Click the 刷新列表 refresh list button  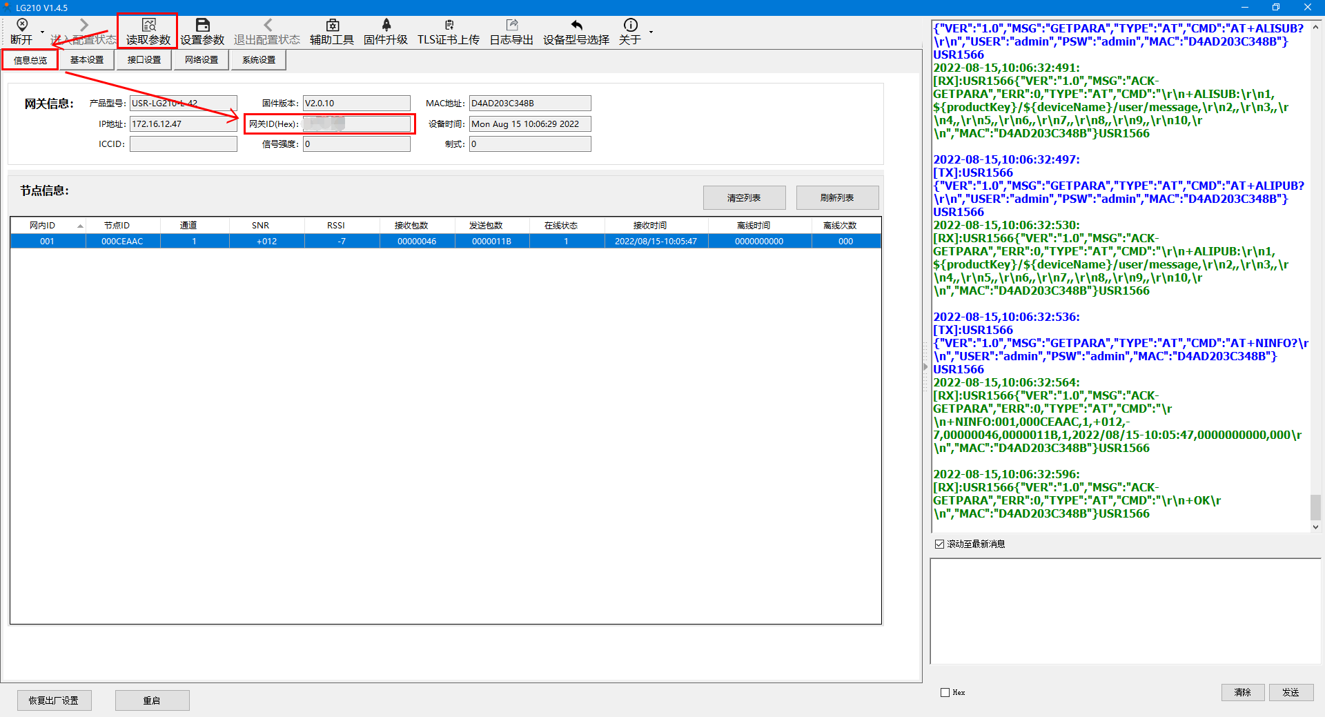837,198
